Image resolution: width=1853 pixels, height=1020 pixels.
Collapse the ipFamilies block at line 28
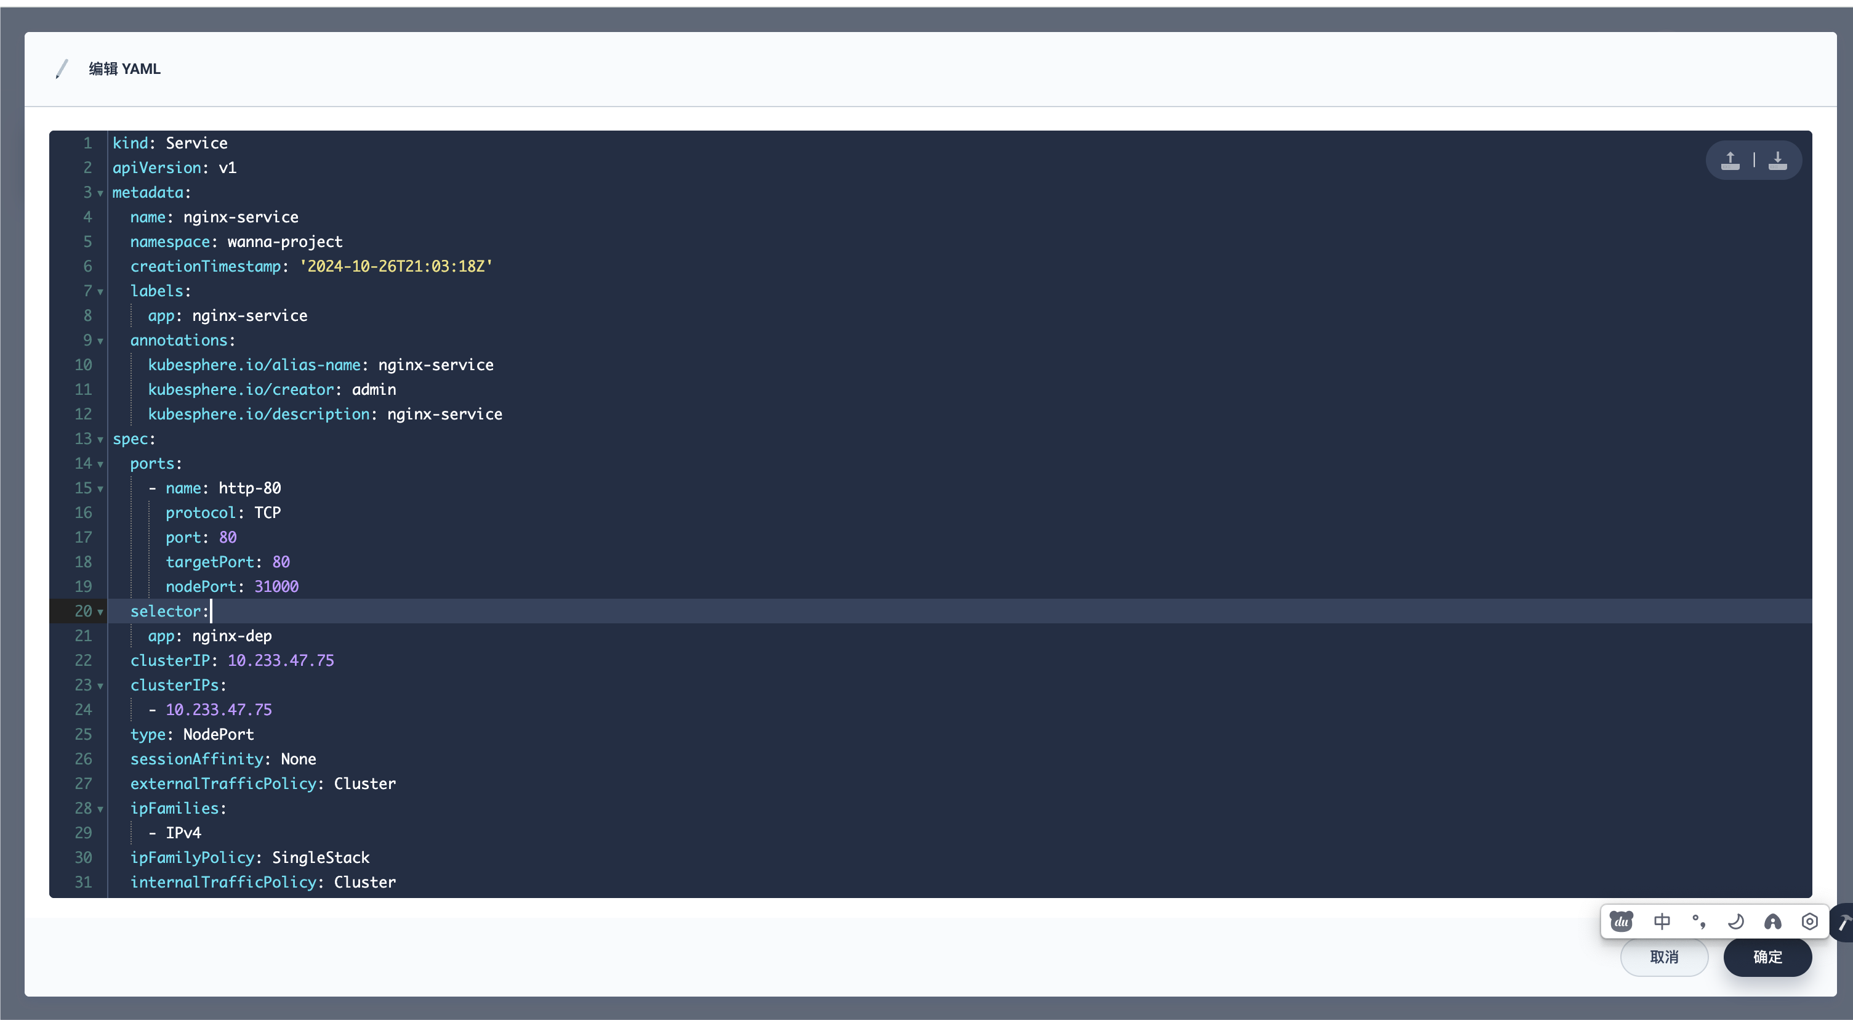tap(101, 809)
